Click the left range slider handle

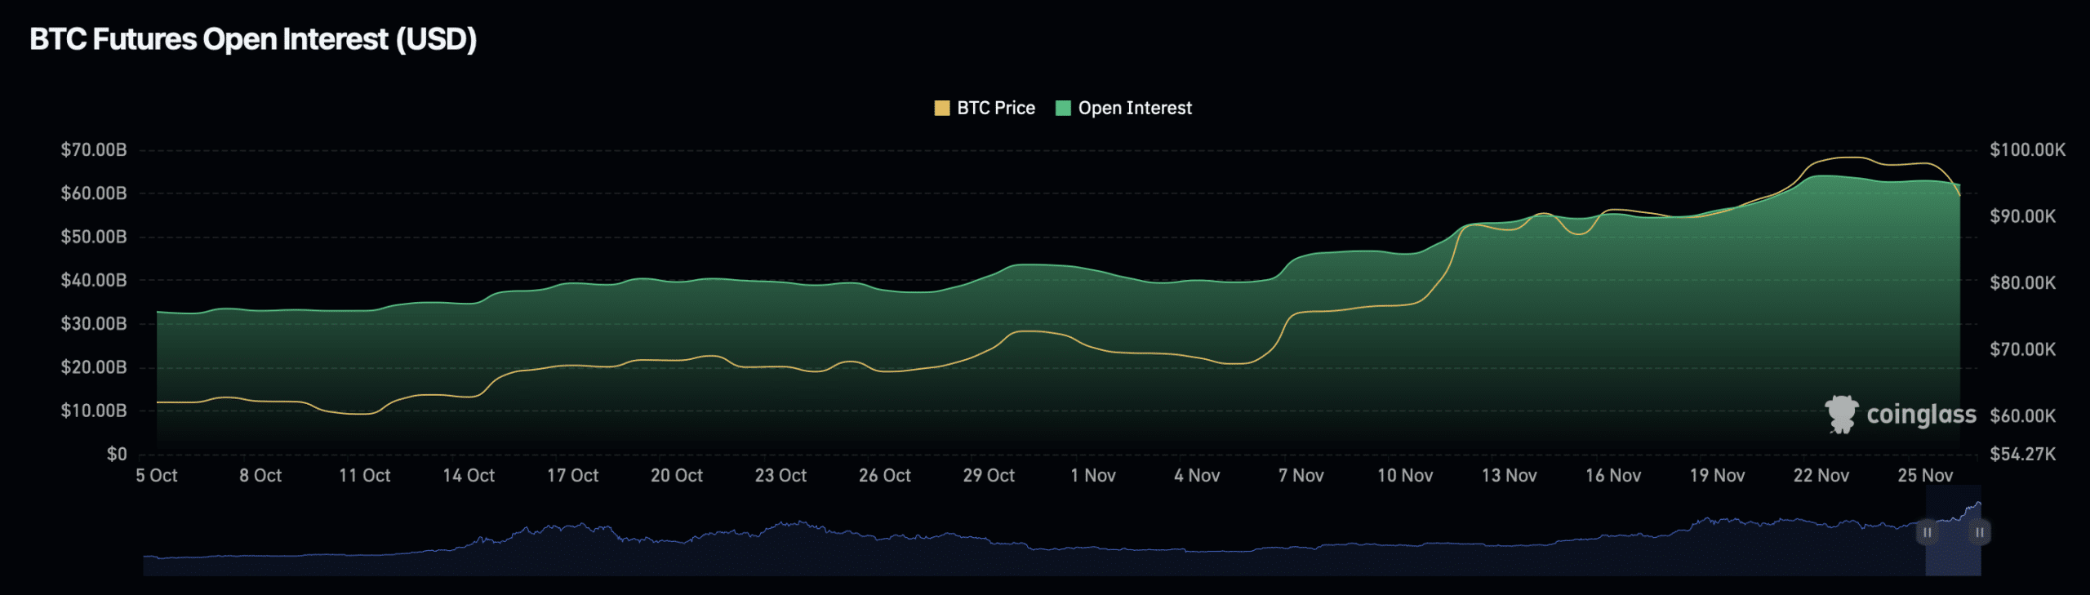1927,532
